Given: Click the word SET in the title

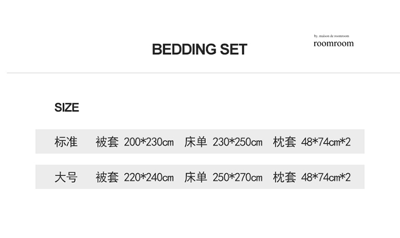Looking at the screenshot, I should [233, 50].
